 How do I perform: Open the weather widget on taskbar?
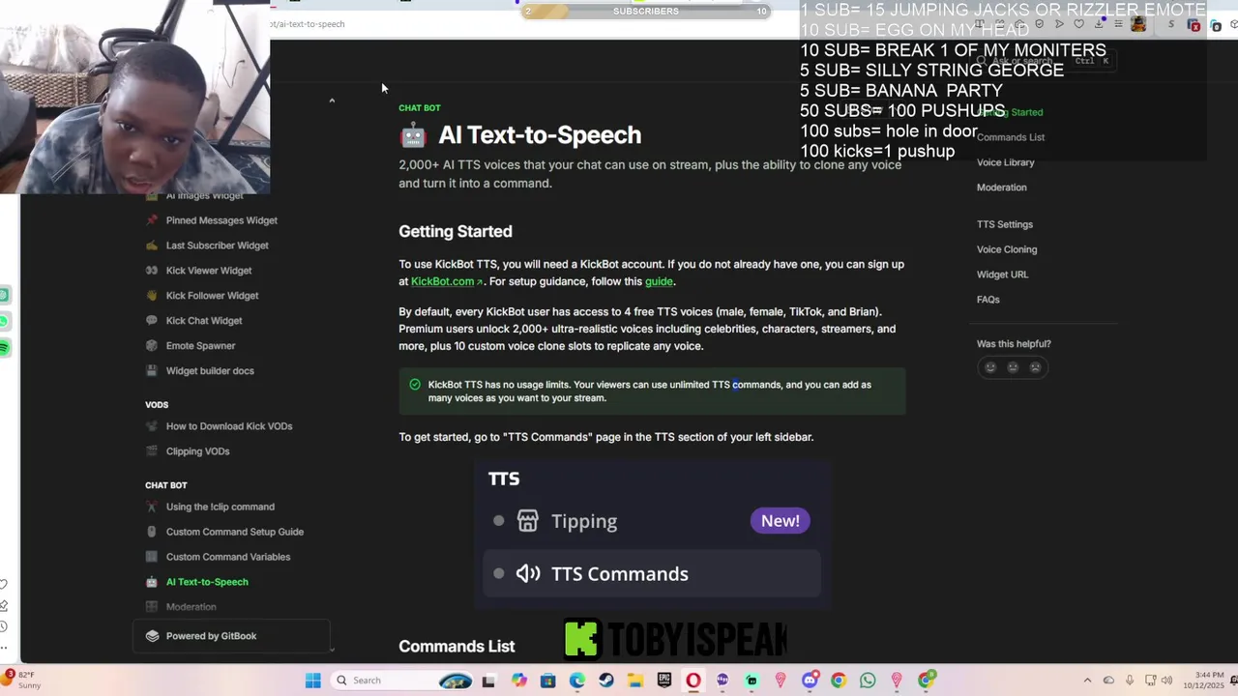click(22, 681)
